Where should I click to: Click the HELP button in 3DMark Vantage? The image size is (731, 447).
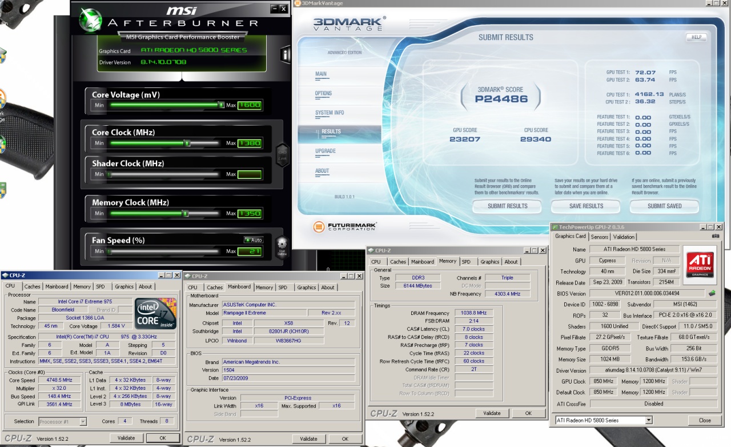click(x=696, y=37)
